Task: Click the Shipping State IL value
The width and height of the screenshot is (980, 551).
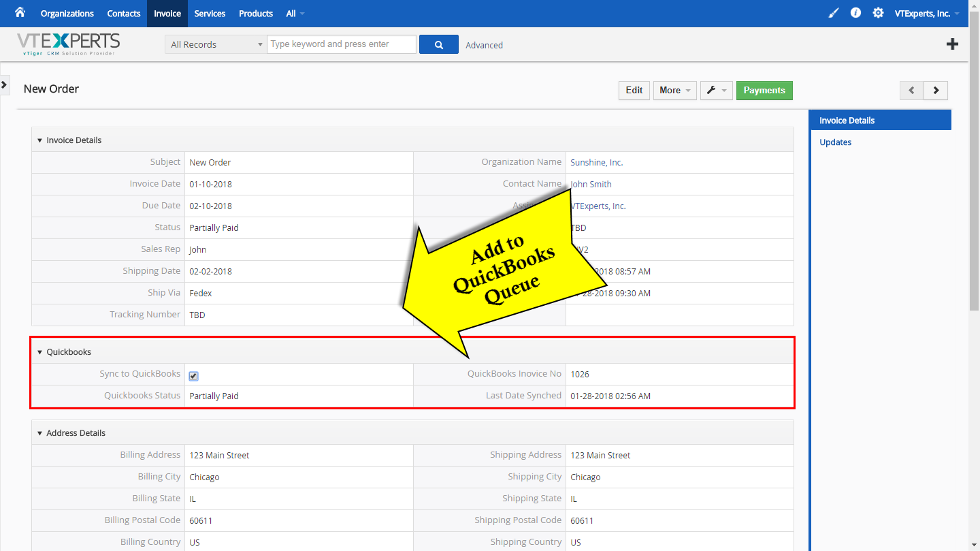Action: click(x=574, y=499)
